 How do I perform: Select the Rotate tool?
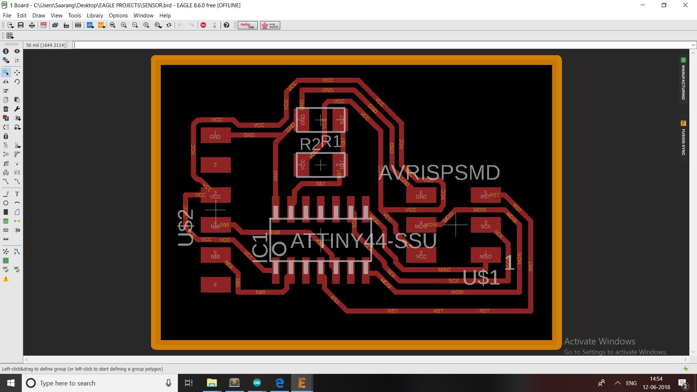coord(17,82)
